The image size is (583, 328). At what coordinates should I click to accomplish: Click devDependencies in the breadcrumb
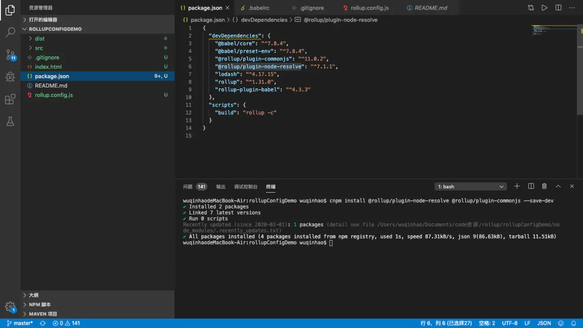[x=264, y=20]
